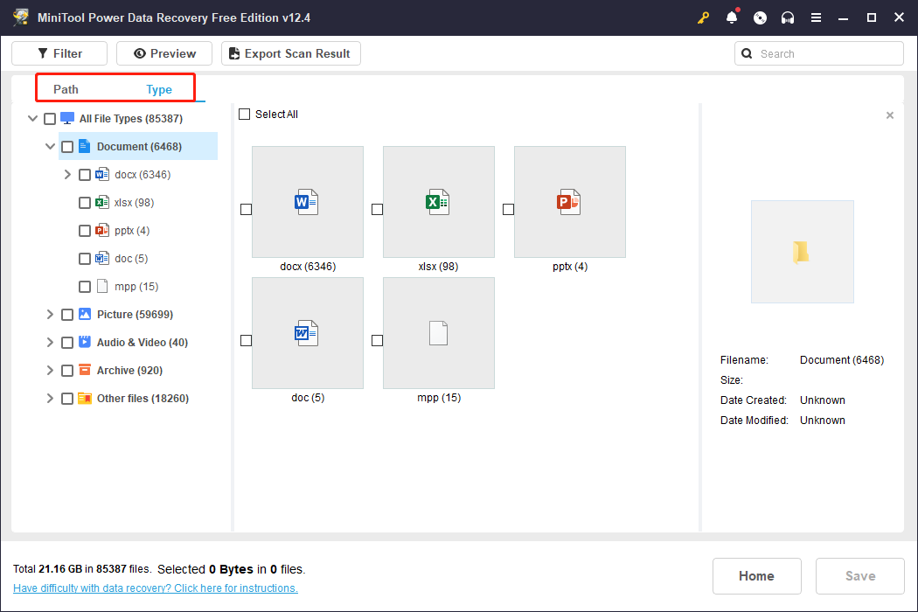Click Export Scan Result button
Screen dimensions: 918x612
tap(291, 53)
